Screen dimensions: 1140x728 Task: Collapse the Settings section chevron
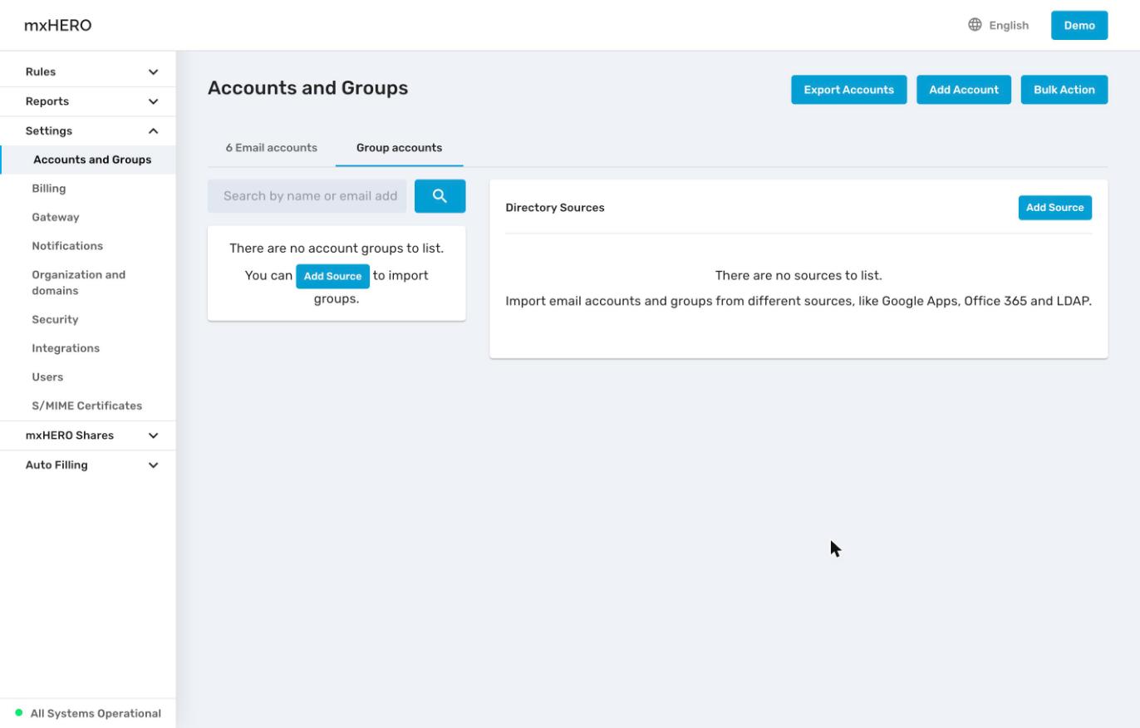(x=153, y=131)
